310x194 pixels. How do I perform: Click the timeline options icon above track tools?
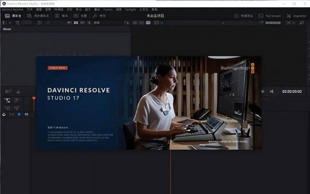click(8, 91)
